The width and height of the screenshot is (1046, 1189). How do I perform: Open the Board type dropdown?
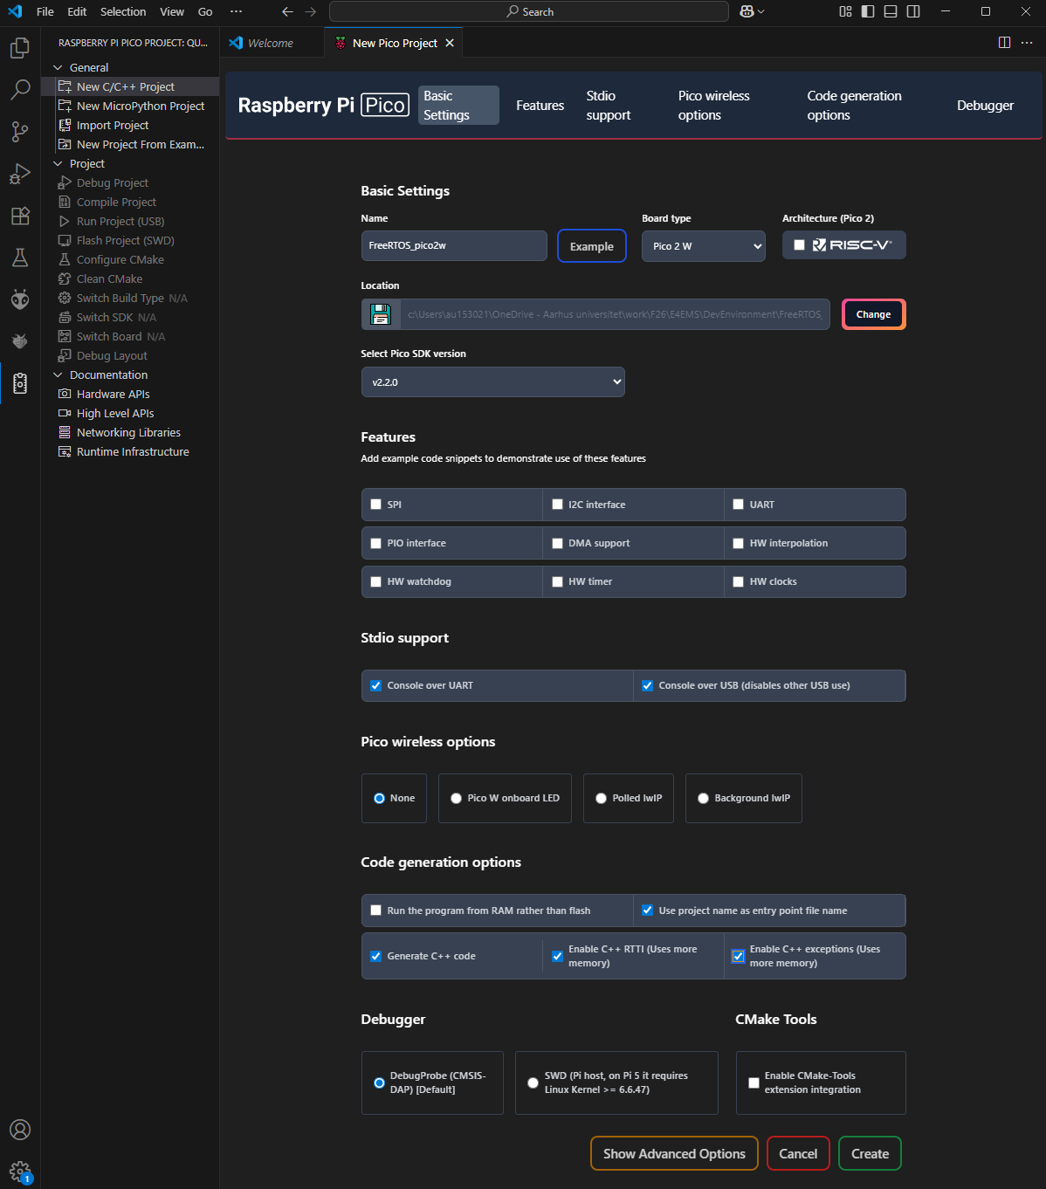703,246
